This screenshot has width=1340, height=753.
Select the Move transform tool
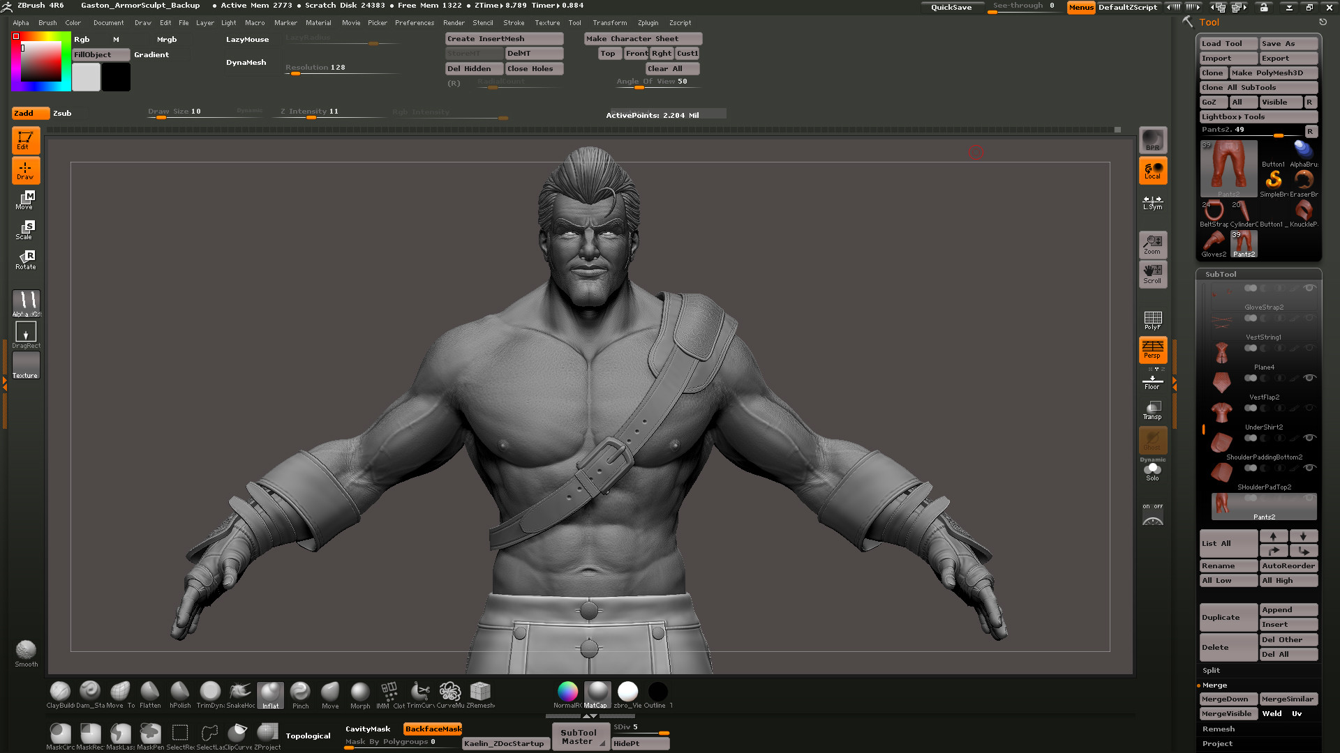(26, 200)
